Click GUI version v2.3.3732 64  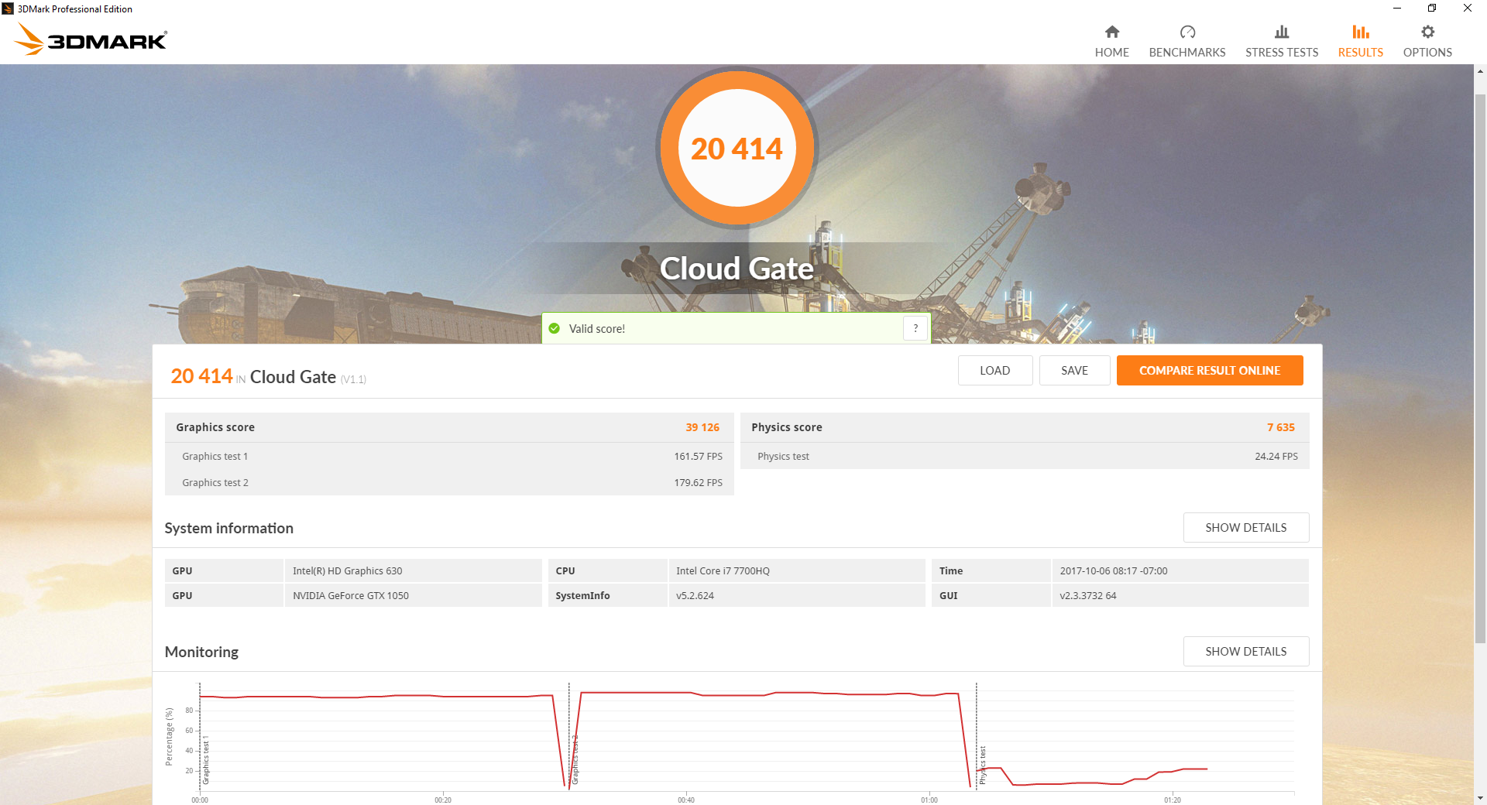(1180, 595)
